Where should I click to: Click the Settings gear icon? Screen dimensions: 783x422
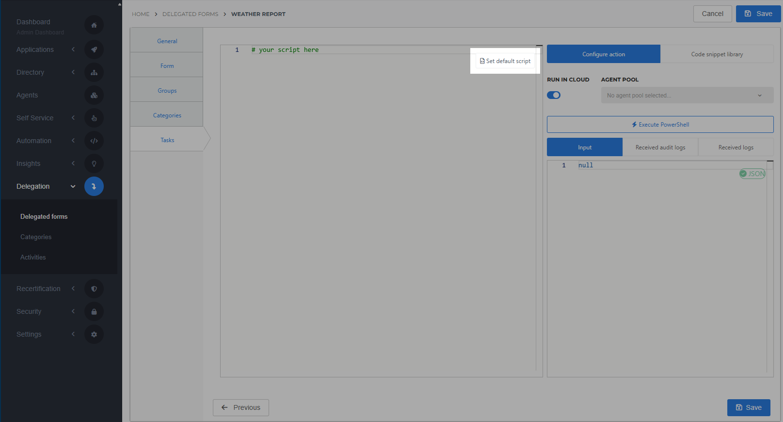94,334
